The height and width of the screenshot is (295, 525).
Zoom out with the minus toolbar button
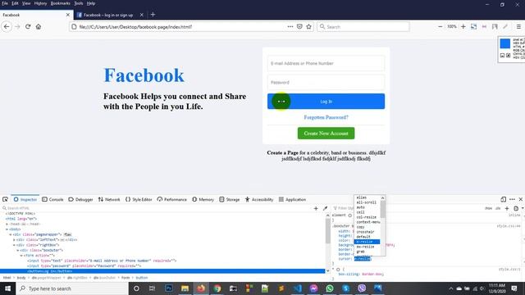(441, 26)
